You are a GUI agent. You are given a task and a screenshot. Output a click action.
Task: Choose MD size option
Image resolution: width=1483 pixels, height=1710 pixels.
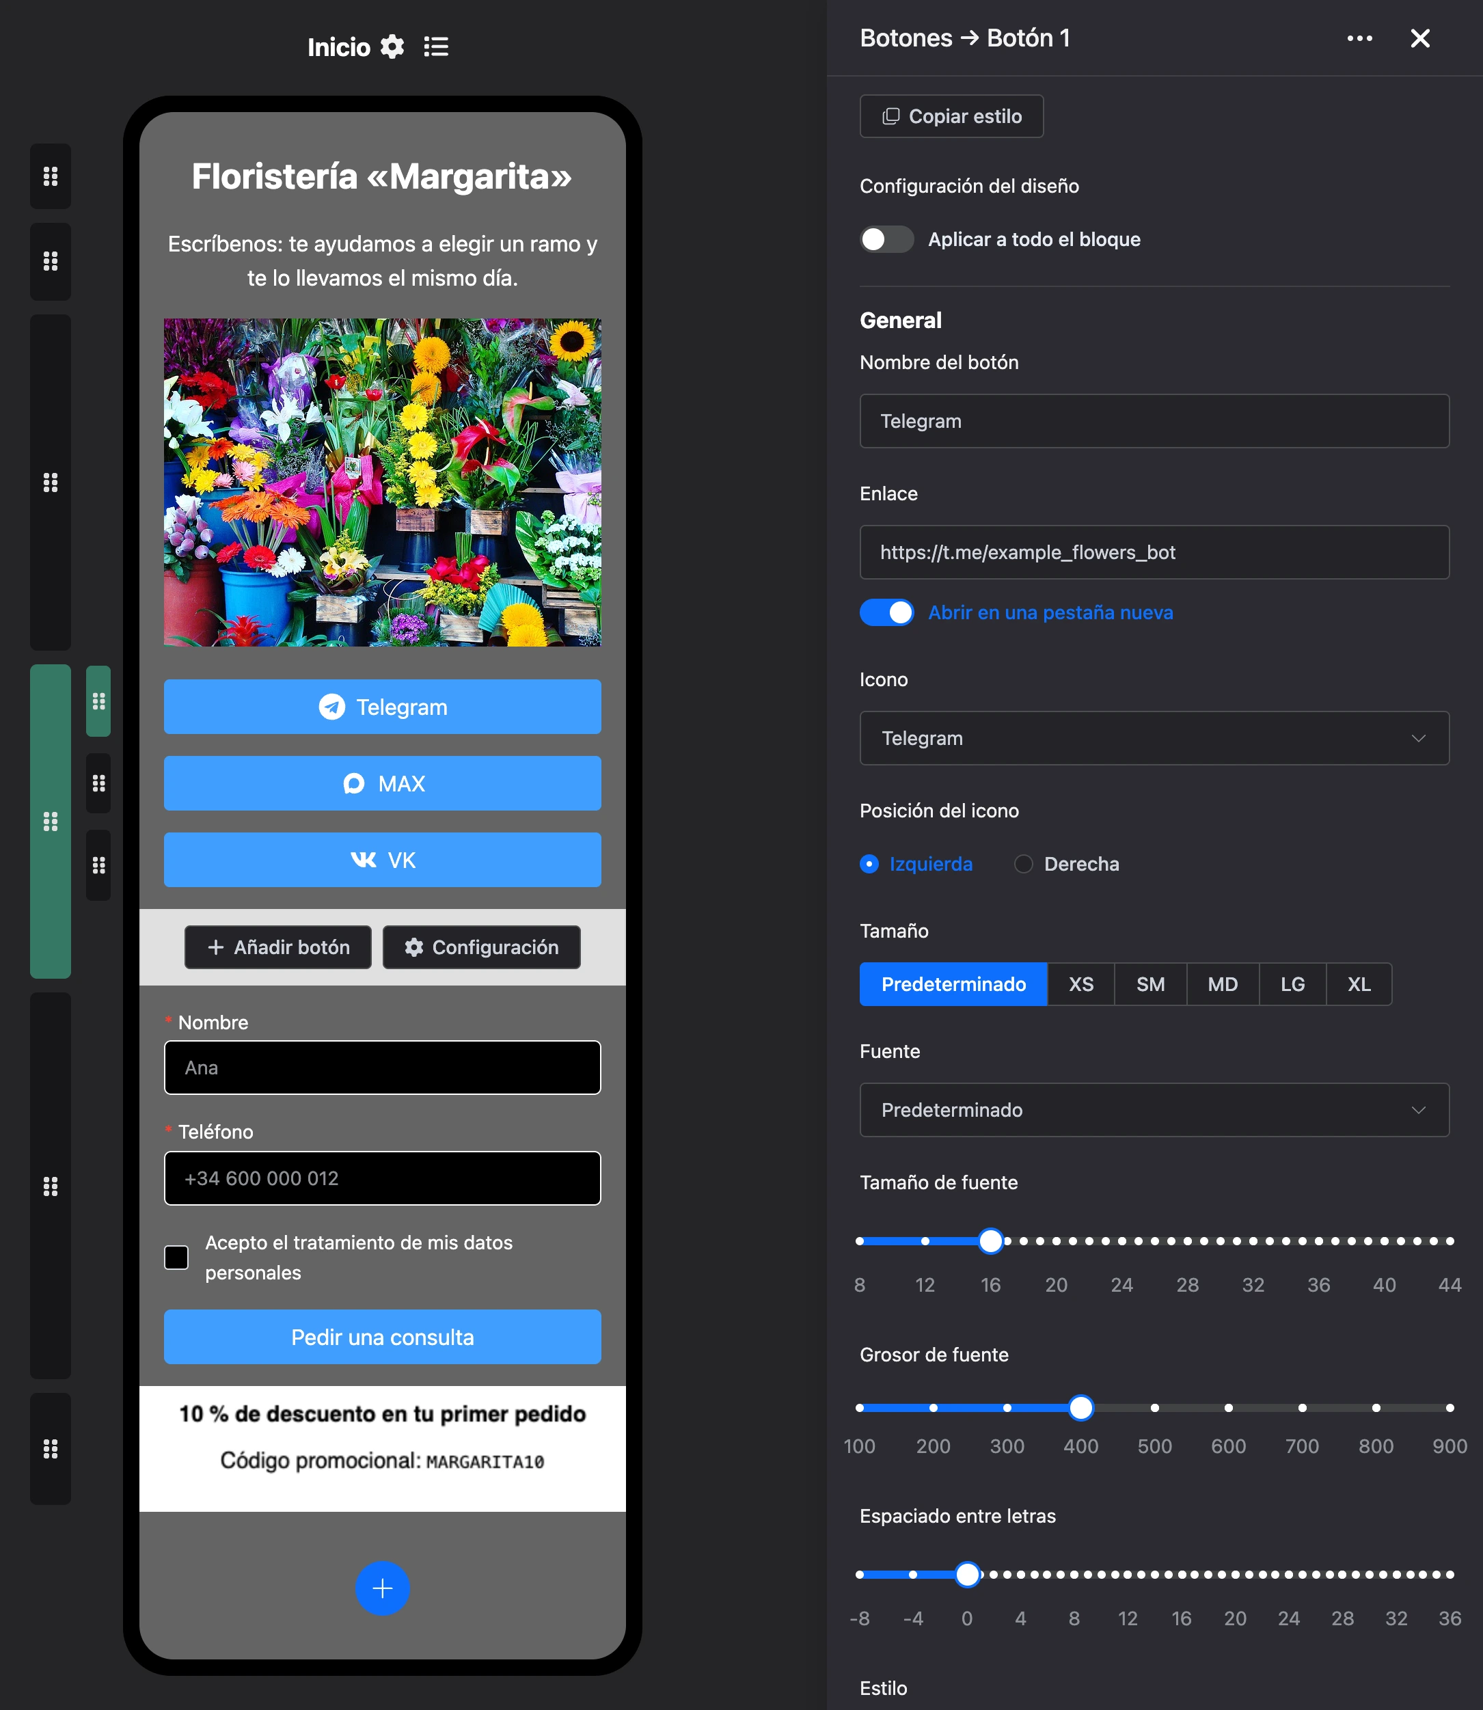tap(1223, 984)
